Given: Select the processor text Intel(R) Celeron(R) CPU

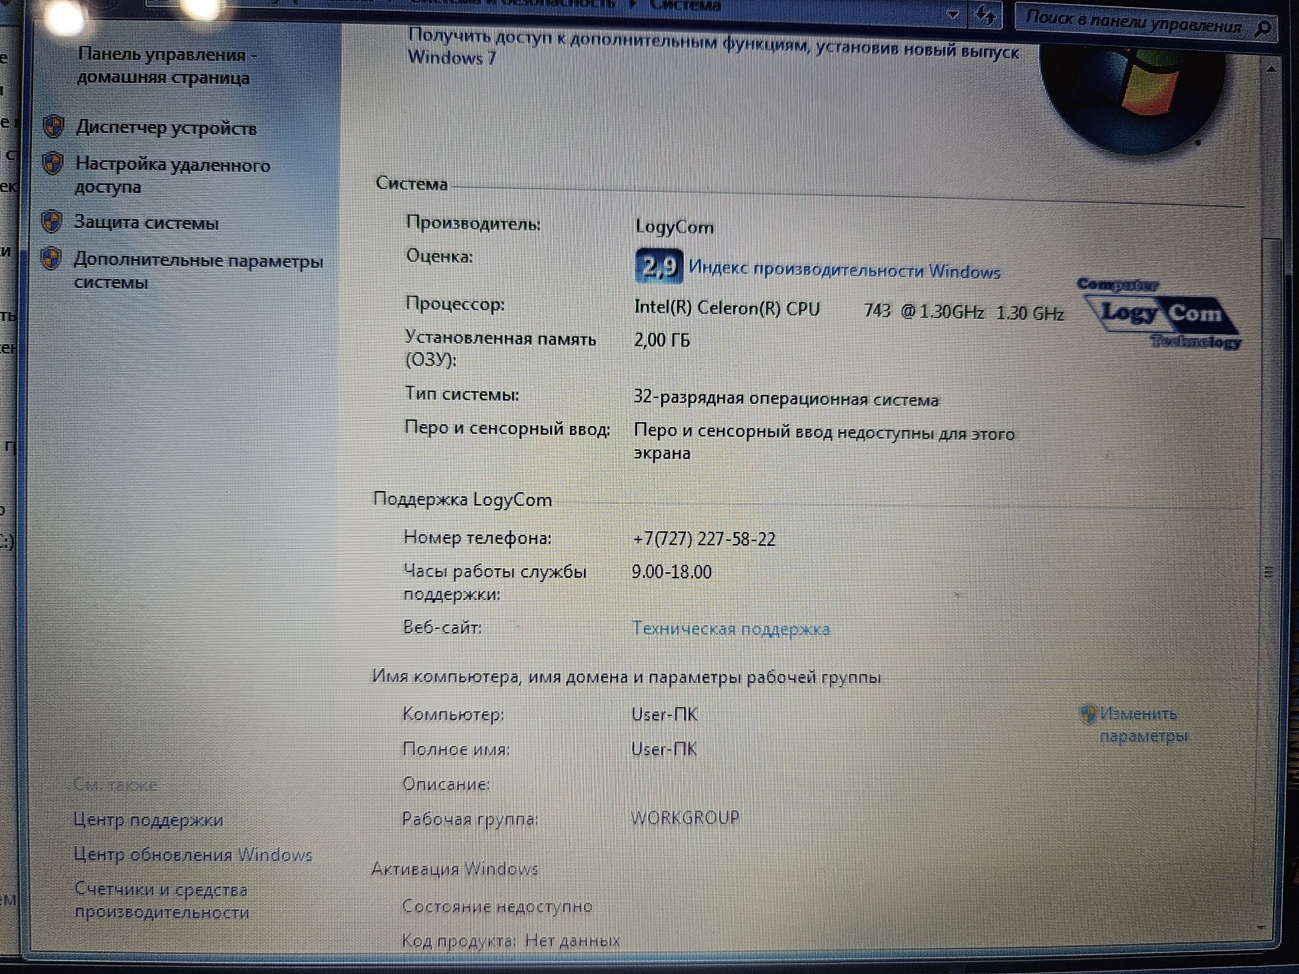Looking at the screenshot, I should (727, 308).
